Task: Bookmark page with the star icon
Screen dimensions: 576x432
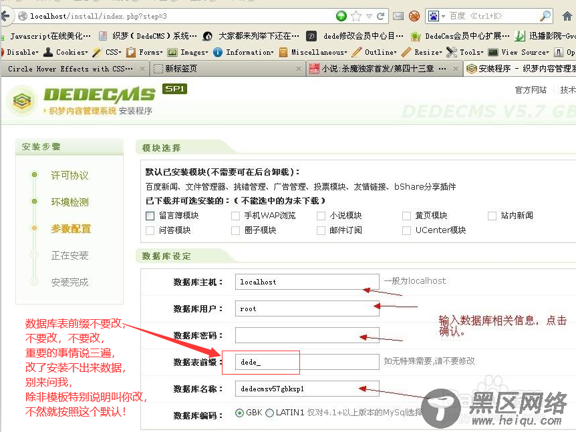Action: click(x=356, y=16)
